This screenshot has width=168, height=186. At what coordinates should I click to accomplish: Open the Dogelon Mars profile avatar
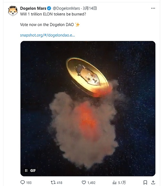(x=13, y=12)
